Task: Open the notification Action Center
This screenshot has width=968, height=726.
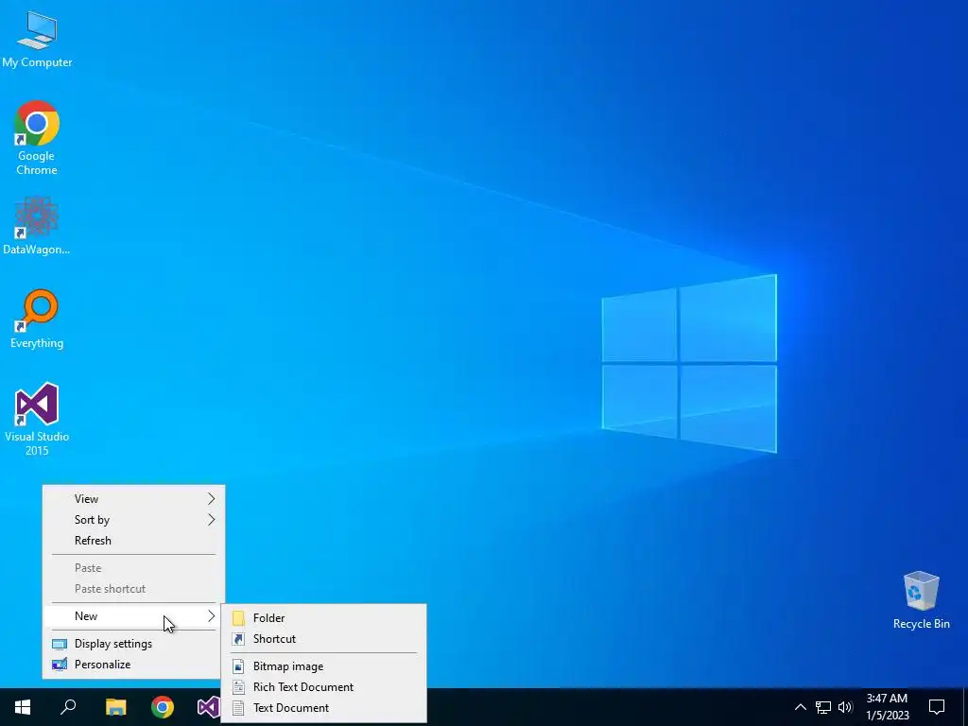Action: click(x=937, y=707)
